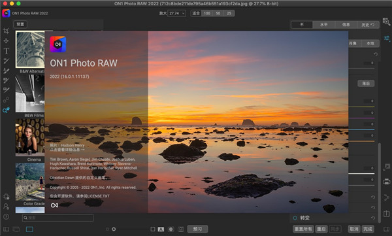
Task: Toggle the A text overlay button
Action: pos(161,229)
